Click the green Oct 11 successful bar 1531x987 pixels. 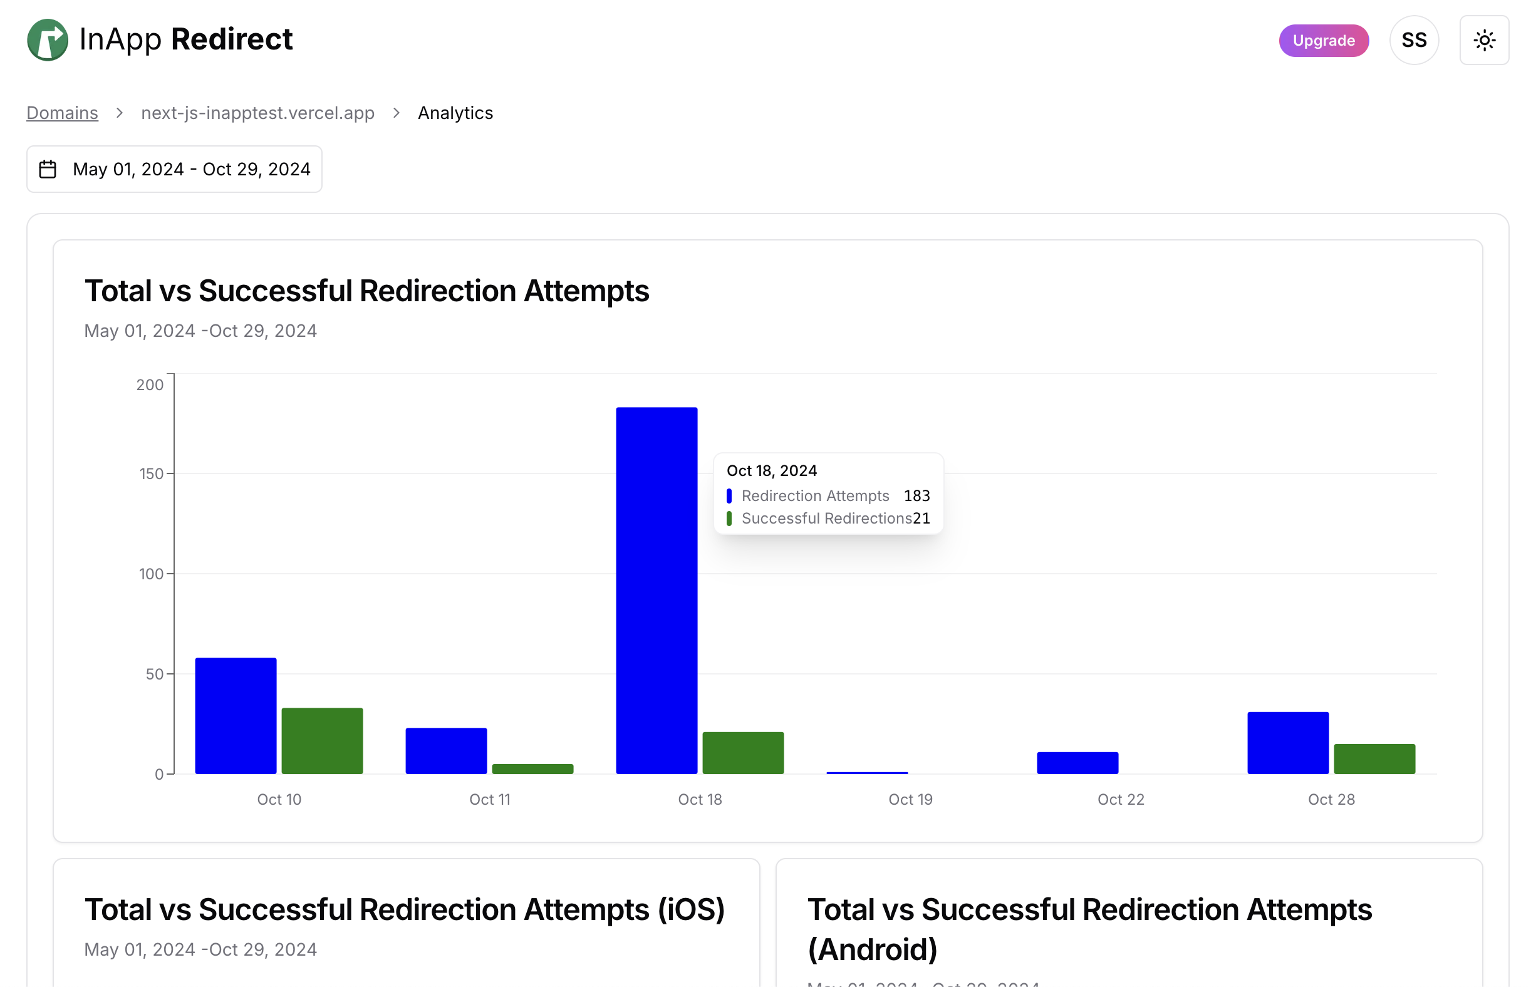click(x=532, y=768)
